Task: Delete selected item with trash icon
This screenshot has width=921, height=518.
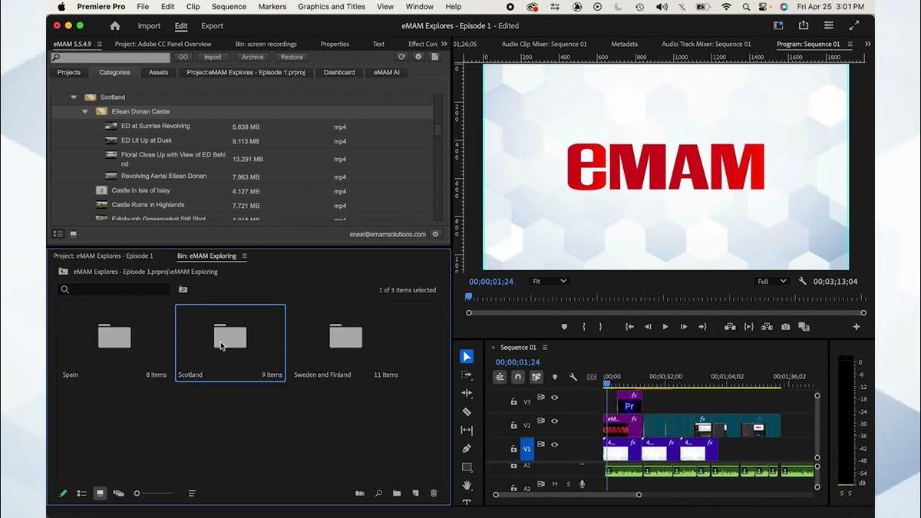Action: (x=434, y=493)
